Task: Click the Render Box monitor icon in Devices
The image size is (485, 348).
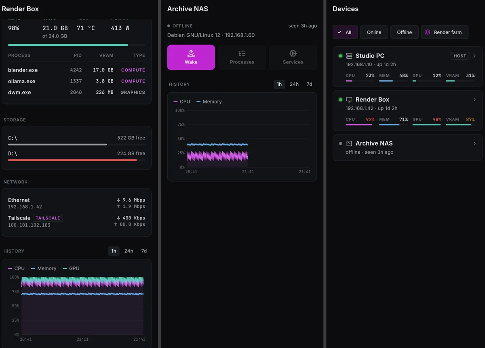Action: (x=349, y=99)
